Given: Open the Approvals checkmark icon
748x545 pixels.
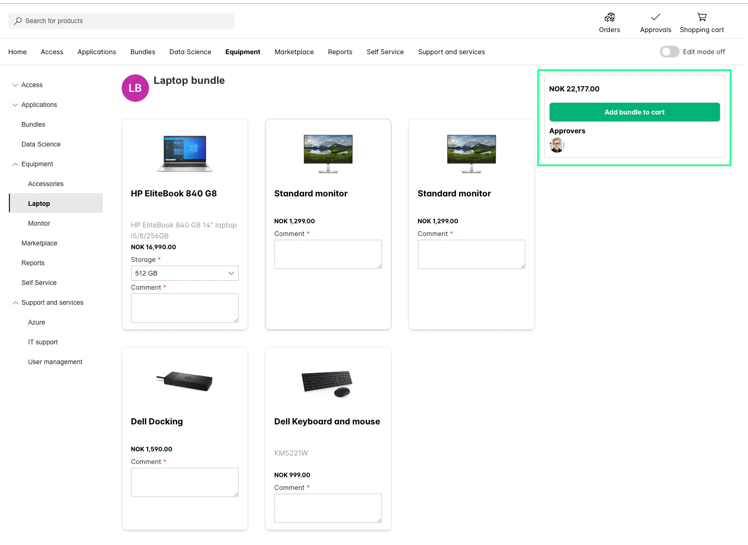Looking at the screenshot, I should coord(656,17).
